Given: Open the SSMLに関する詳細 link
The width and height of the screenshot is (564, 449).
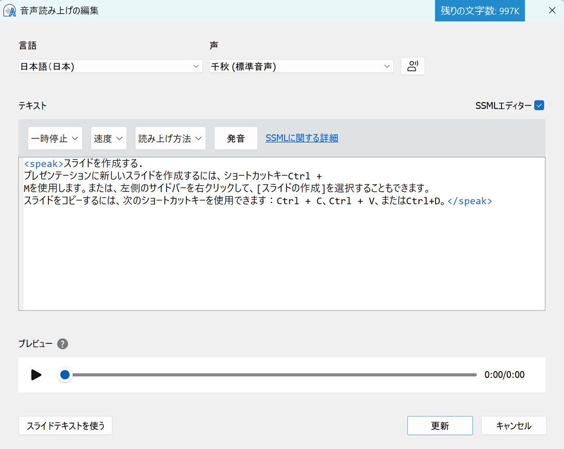Looking at the screenshot, I should [x=302, y=138].
